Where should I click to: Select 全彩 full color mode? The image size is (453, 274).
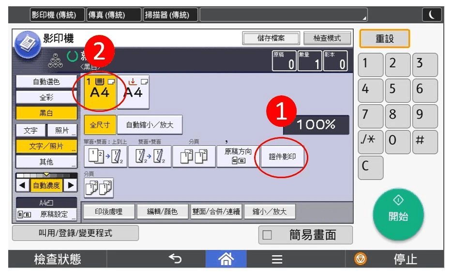click(x=46, y=97)
